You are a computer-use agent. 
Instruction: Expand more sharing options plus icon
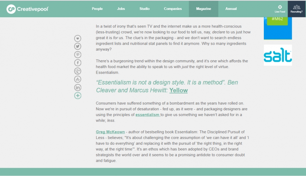tap(78, 96)
